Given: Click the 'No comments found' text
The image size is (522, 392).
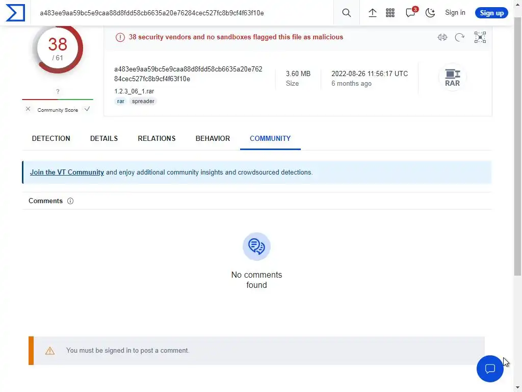Looking at the screenshot, I should coord(256,280).
